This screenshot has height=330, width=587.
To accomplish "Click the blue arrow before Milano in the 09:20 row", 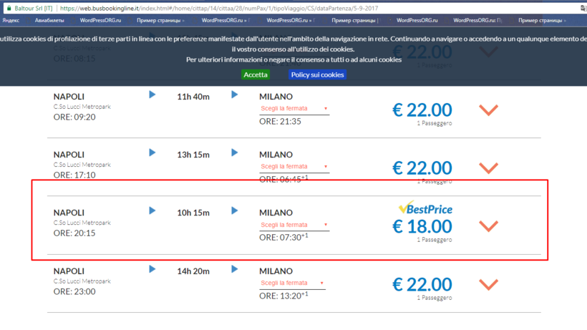I will click(x=235, y=94).
